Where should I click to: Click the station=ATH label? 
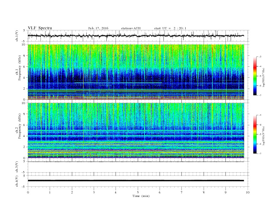tap(131, 28)
